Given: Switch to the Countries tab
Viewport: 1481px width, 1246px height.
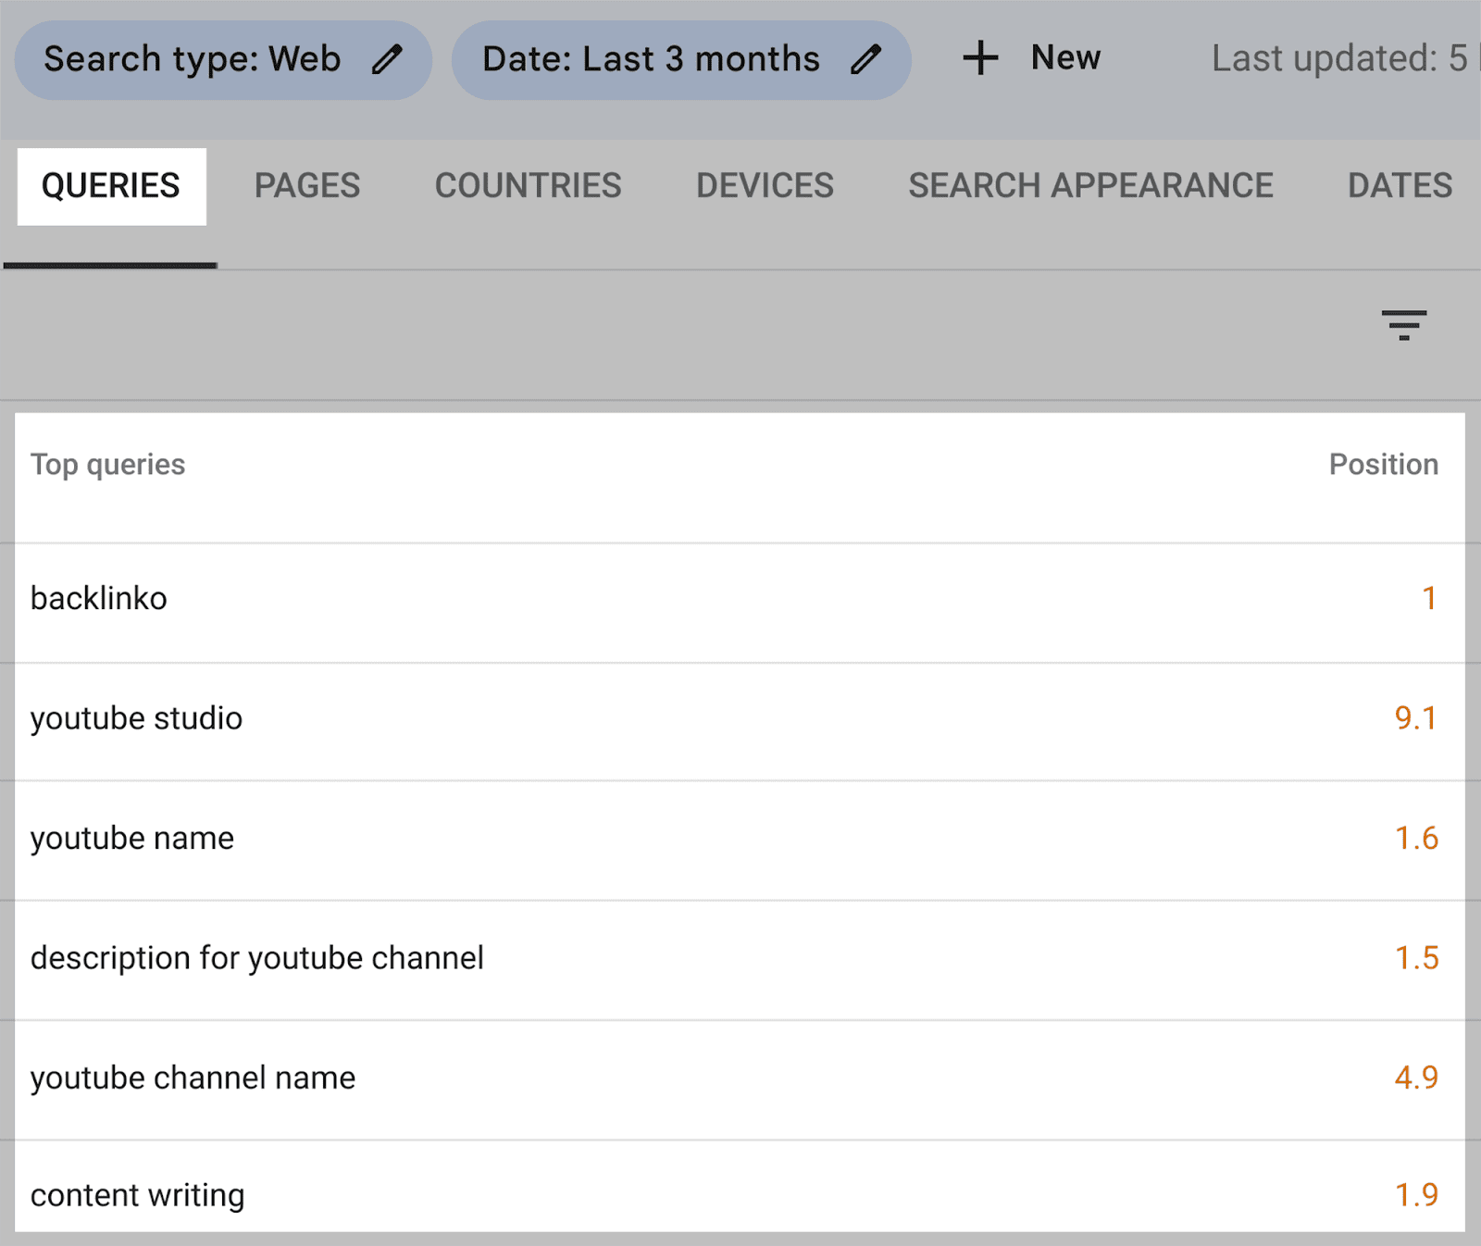Looking at the screenshot, I should pos(528,186).
